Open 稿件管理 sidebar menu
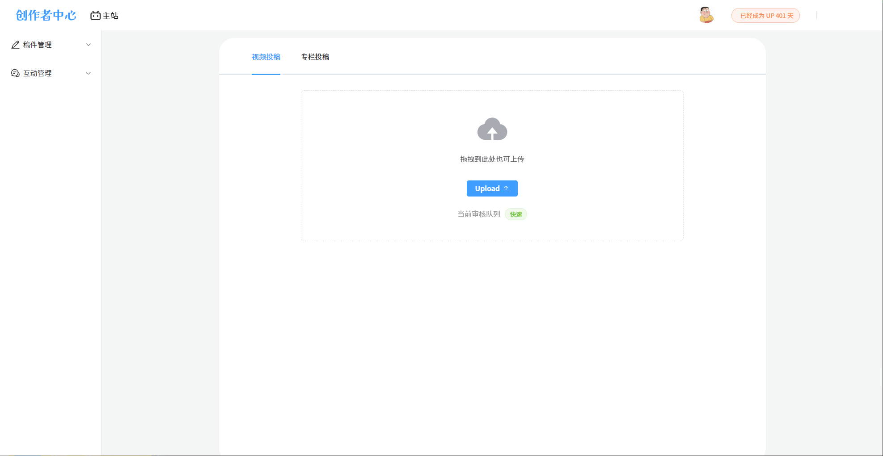The height and width of the screenshot is (456, 883). pos(51,45)
